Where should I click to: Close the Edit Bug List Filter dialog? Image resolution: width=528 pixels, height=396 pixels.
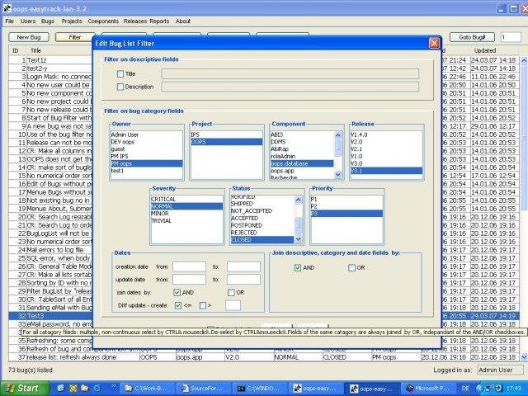pos(434,43)
